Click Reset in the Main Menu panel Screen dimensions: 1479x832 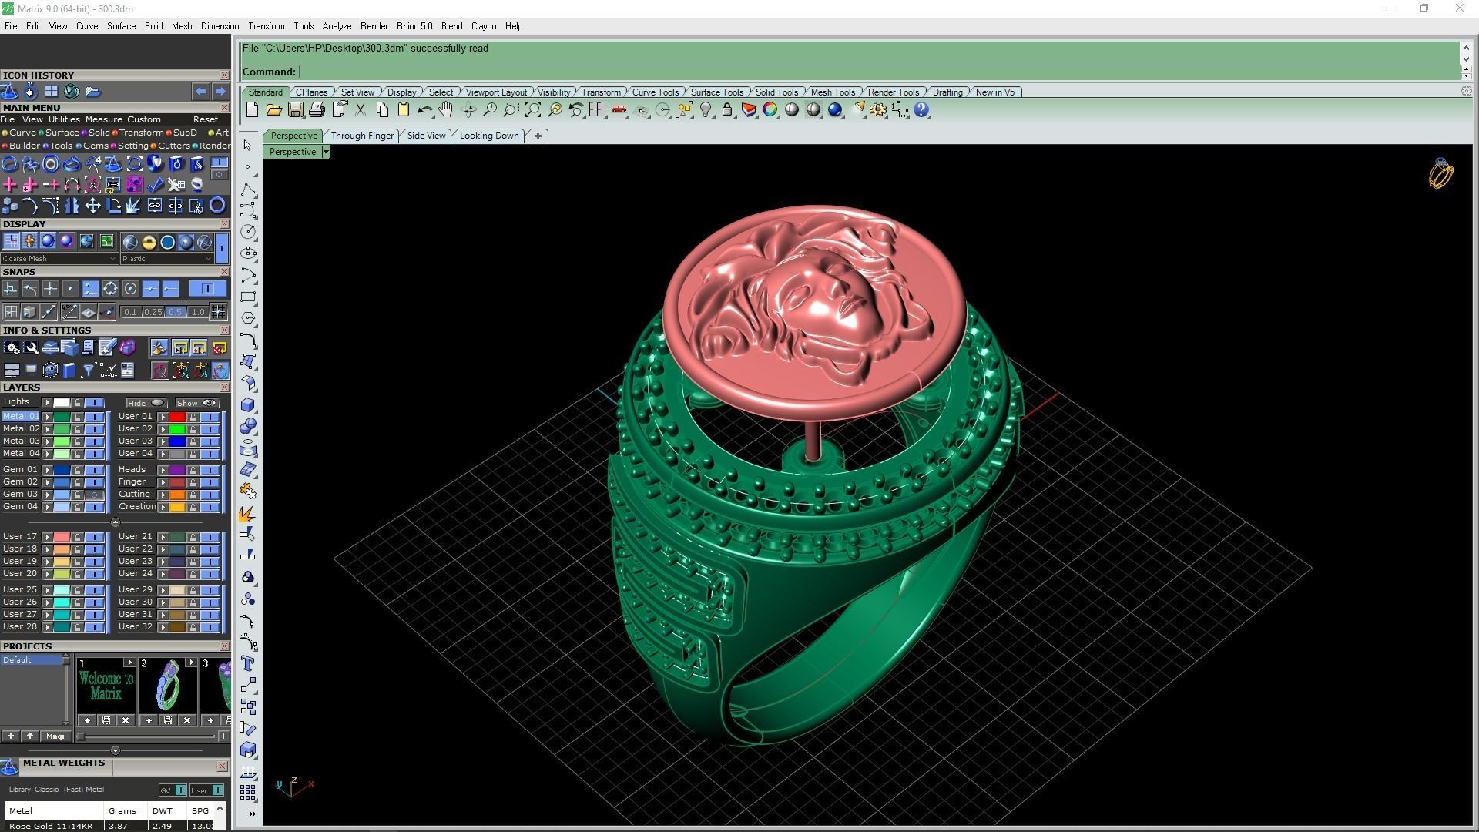tap(205, 119)
